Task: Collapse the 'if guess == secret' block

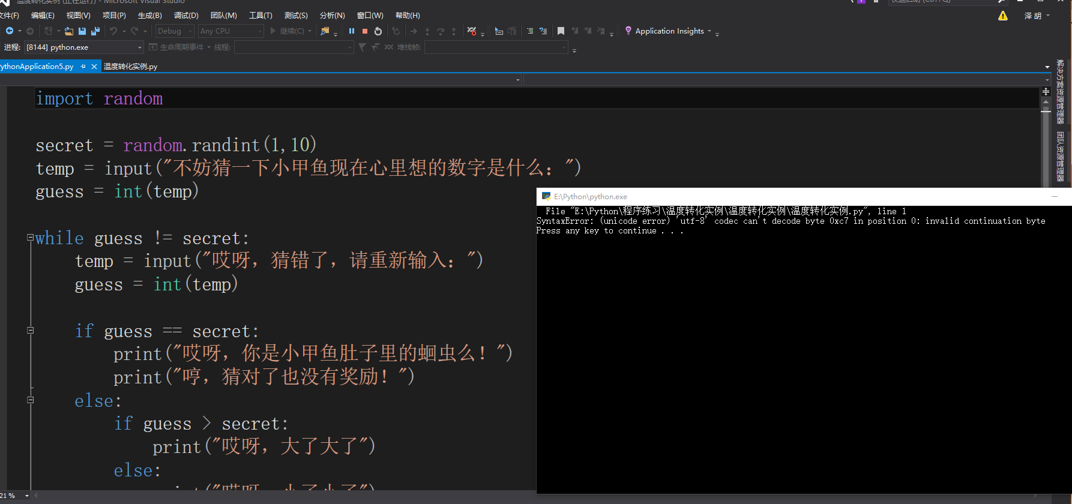Action: click(x=30, y=330)
